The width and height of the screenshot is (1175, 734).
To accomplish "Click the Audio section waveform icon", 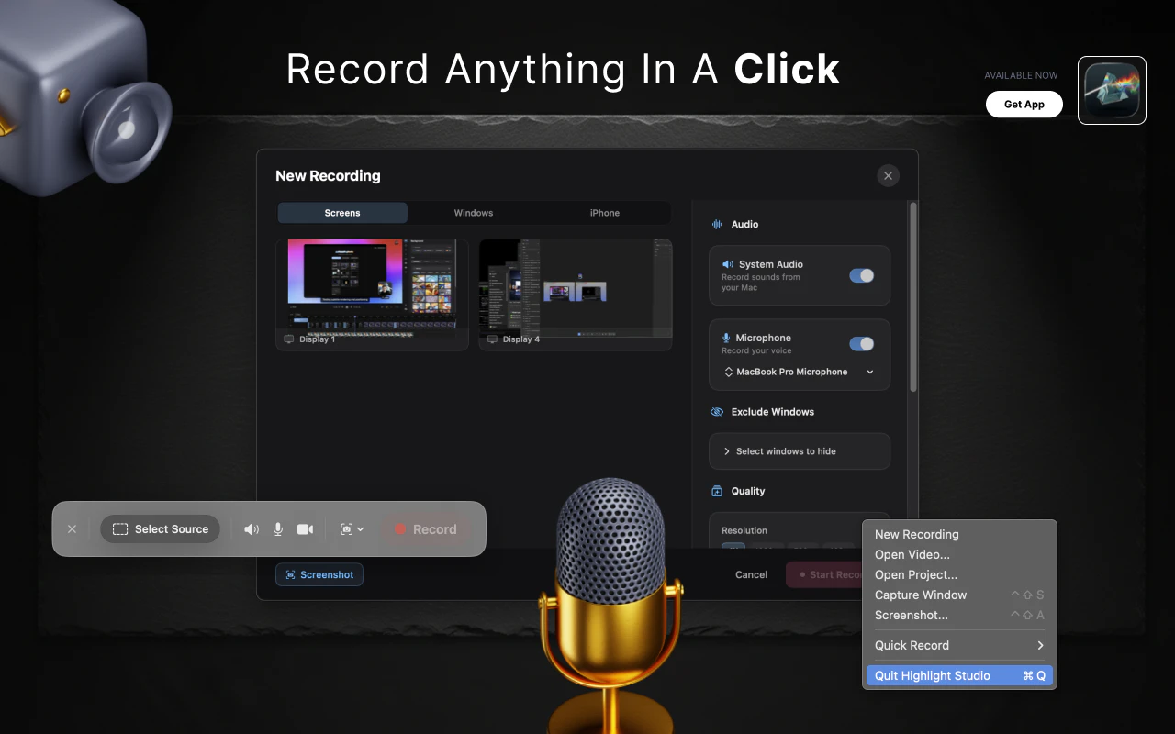I will point(717,224).
